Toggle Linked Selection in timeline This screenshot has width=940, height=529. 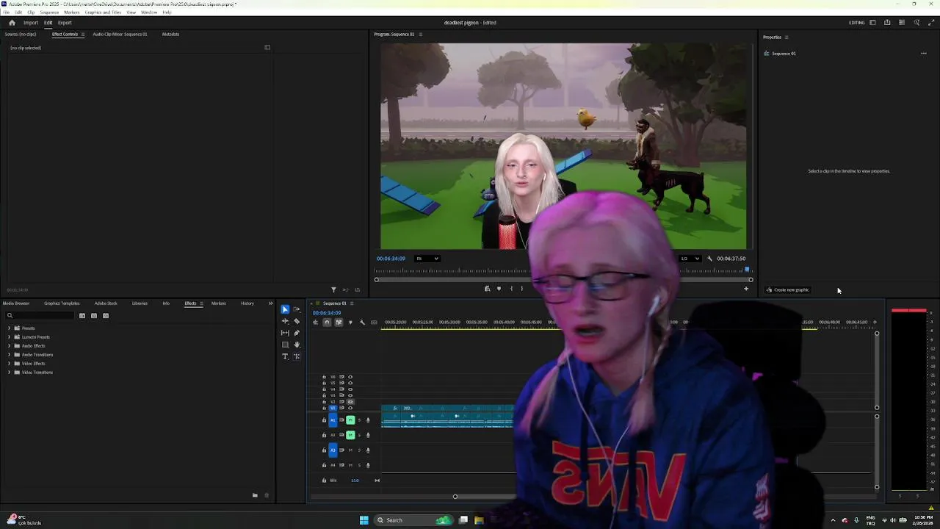(339, 322)
